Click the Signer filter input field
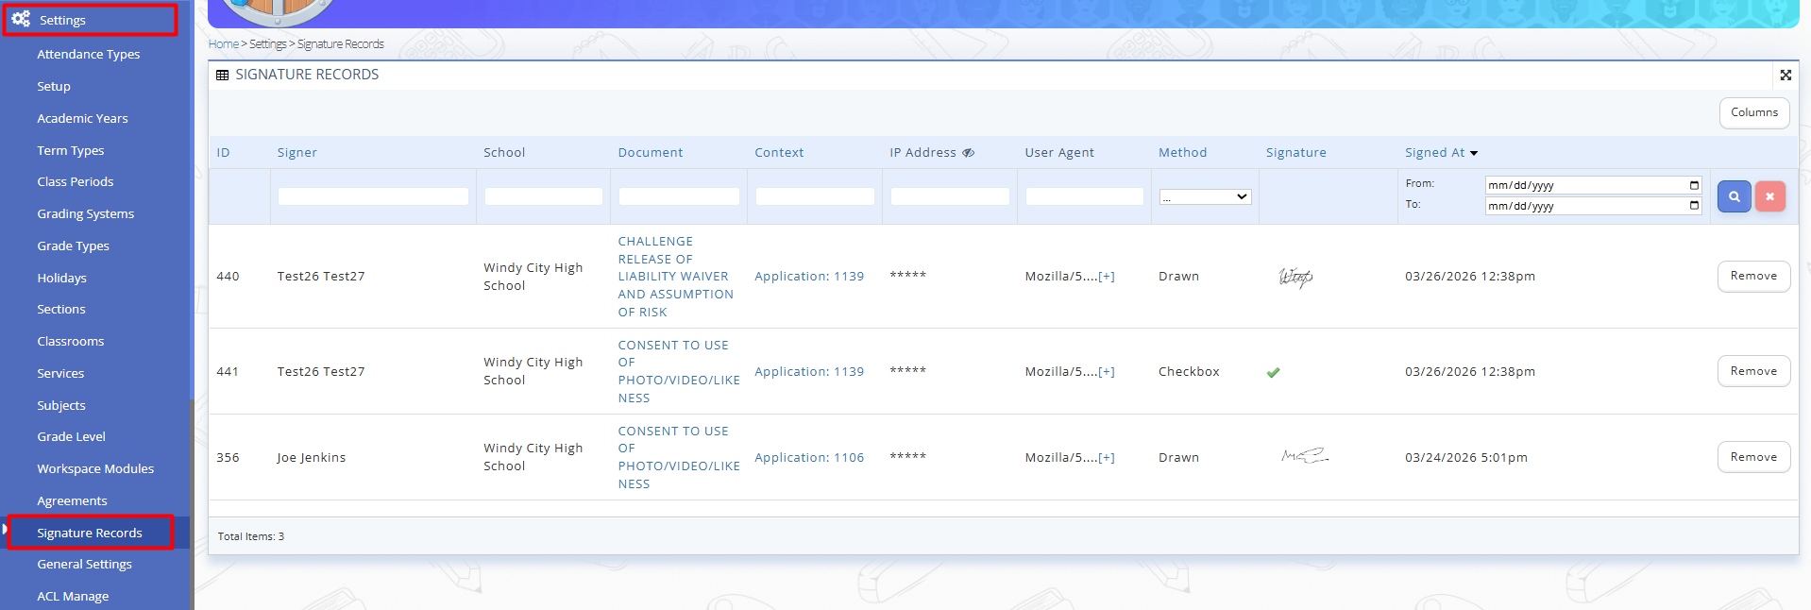The width and height of the screenshot is (1811, 610). click(x=373, y=196)
